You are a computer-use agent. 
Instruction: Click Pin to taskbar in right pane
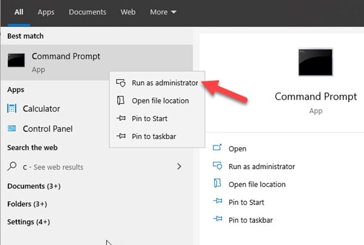point(250,220)
